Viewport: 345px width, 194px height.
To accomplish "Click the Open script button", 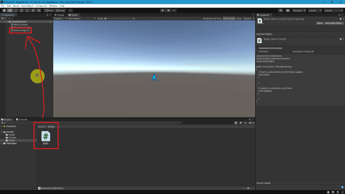I will click(x=320, y=23).
